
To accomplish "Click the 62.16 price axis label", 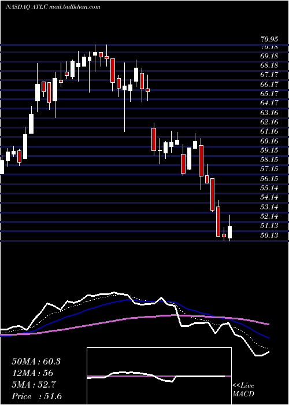I will (269, 122).
